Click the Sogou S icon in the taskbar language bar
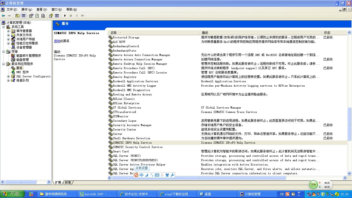 coord(287,194)
